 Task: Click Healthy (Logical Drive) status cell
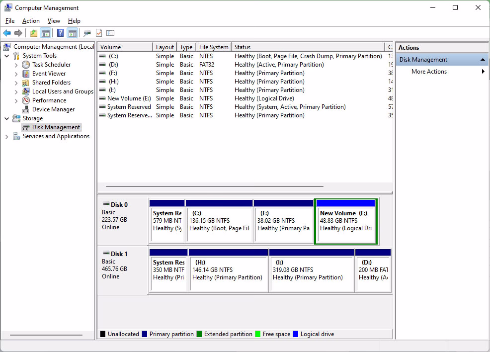[264, 98]
